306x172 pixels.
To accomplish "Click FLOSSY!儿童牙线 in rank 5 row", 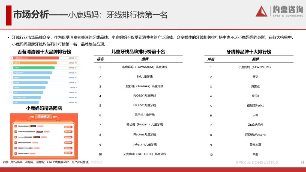I will 145,105.
